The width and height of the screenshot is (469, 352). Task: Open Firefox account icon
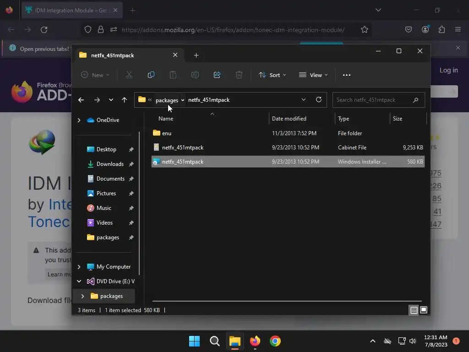pyautogui.click(x=425, y=29)
